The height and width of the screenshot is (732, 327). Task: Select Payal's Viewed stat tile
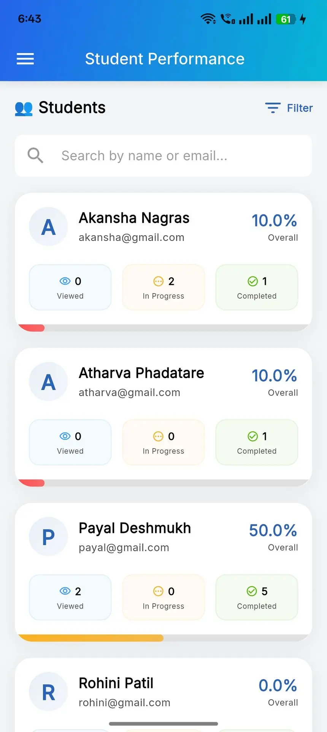[70, 597]
